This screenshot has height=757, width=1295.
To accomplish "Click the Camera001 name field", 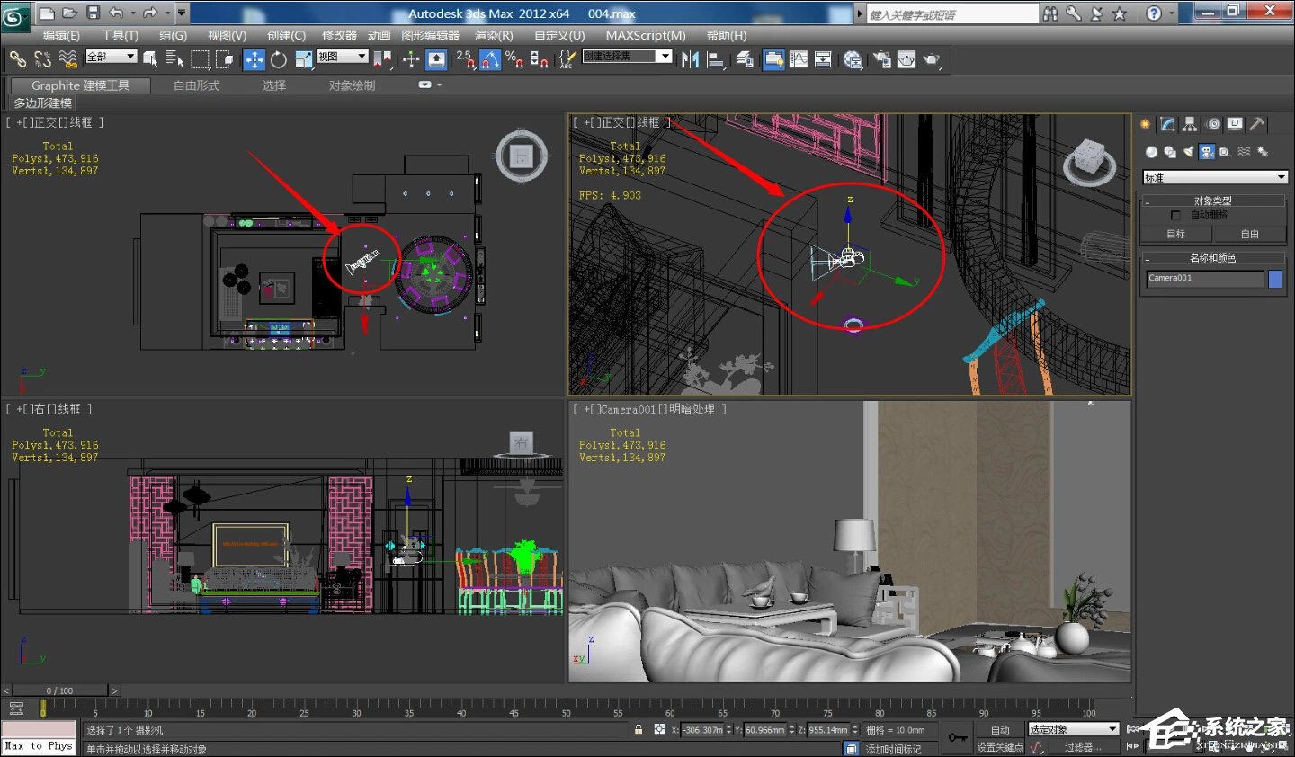I will [1204, 279].
